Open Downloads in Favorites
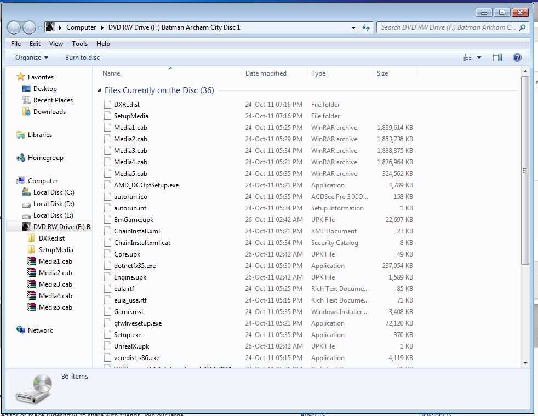The width and height of the screenshot is (538, 416). tap(49, 112)
